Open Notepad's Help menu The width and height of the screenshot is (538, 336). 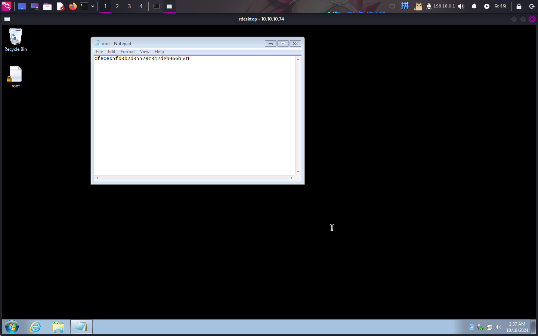[159, 52]
